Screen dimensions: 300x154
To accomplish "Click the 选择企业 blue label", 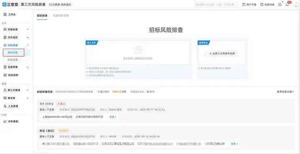I will pos(204,42).
